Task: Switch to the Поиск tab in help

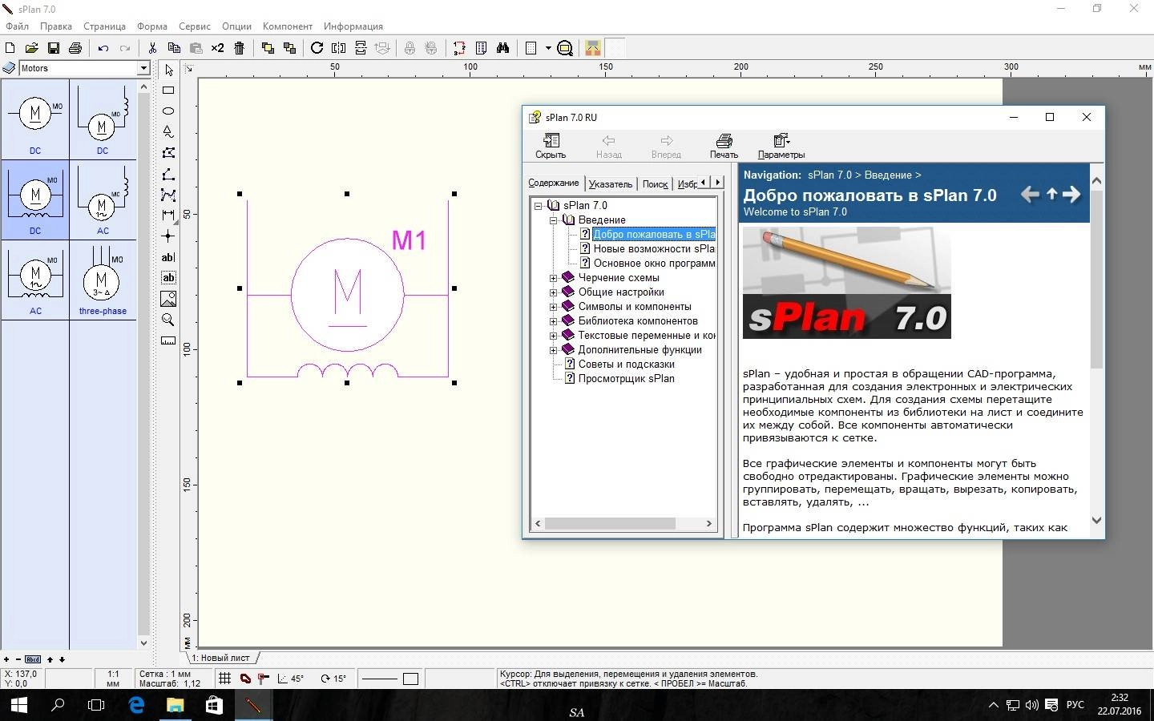Action: (655, 184)
